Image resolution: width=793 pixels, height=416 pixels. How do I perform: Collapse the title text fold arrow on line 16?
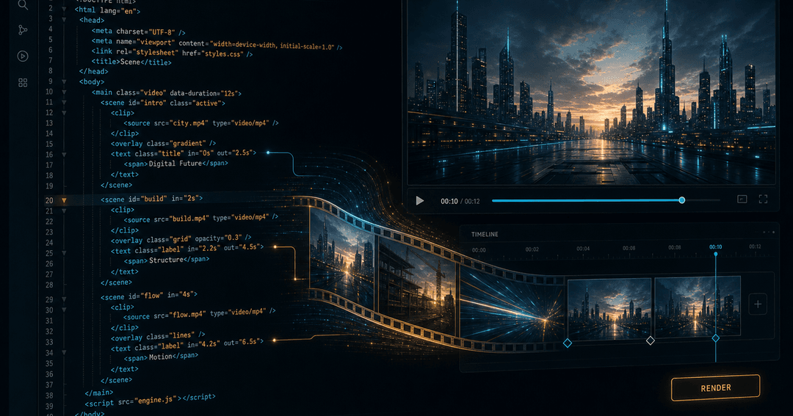tap(64, 155)
